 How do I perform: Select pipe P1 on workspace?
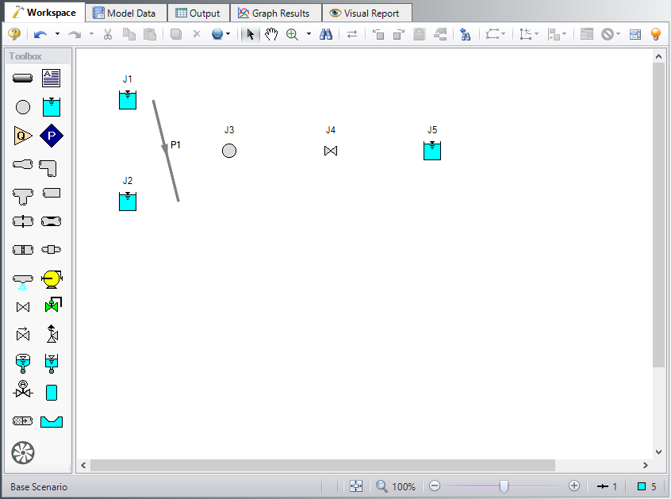(166, 151)
